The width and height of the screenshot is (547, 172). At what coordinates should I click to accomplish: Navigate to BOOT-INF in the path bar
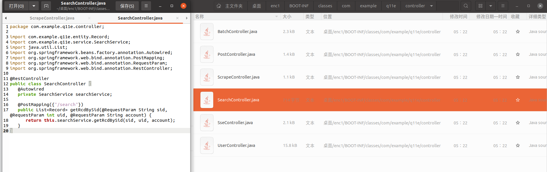pos(299,6)
